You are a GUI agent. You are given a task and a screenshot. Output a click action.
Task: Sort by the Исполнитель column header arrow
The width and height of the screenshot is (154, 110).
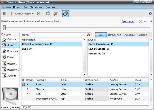point(107,80)
